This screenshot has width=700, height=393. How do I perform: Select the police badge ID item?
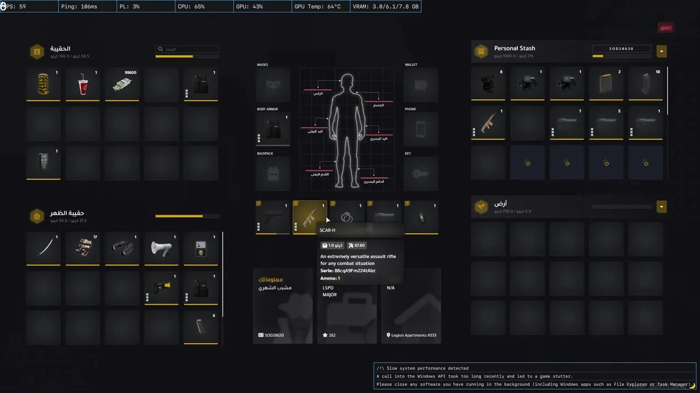(201, 249)
